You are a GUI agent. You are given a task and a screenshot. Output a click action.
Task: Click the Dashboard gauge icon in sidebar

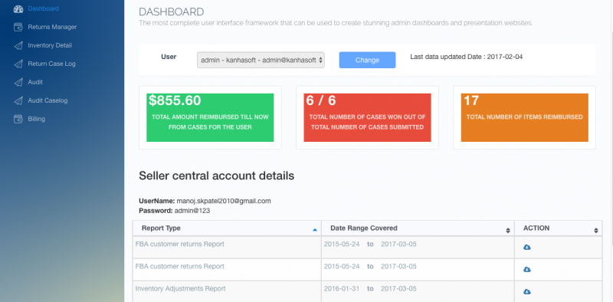[18, 8]
